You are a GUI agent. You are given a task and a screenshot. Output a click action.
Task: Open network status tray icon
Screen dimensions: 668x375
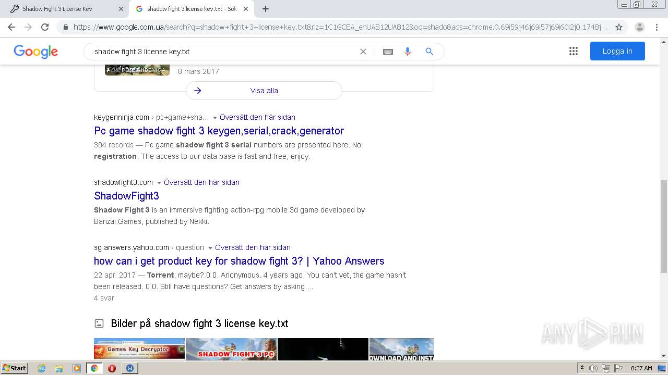[x=606, y=368]
